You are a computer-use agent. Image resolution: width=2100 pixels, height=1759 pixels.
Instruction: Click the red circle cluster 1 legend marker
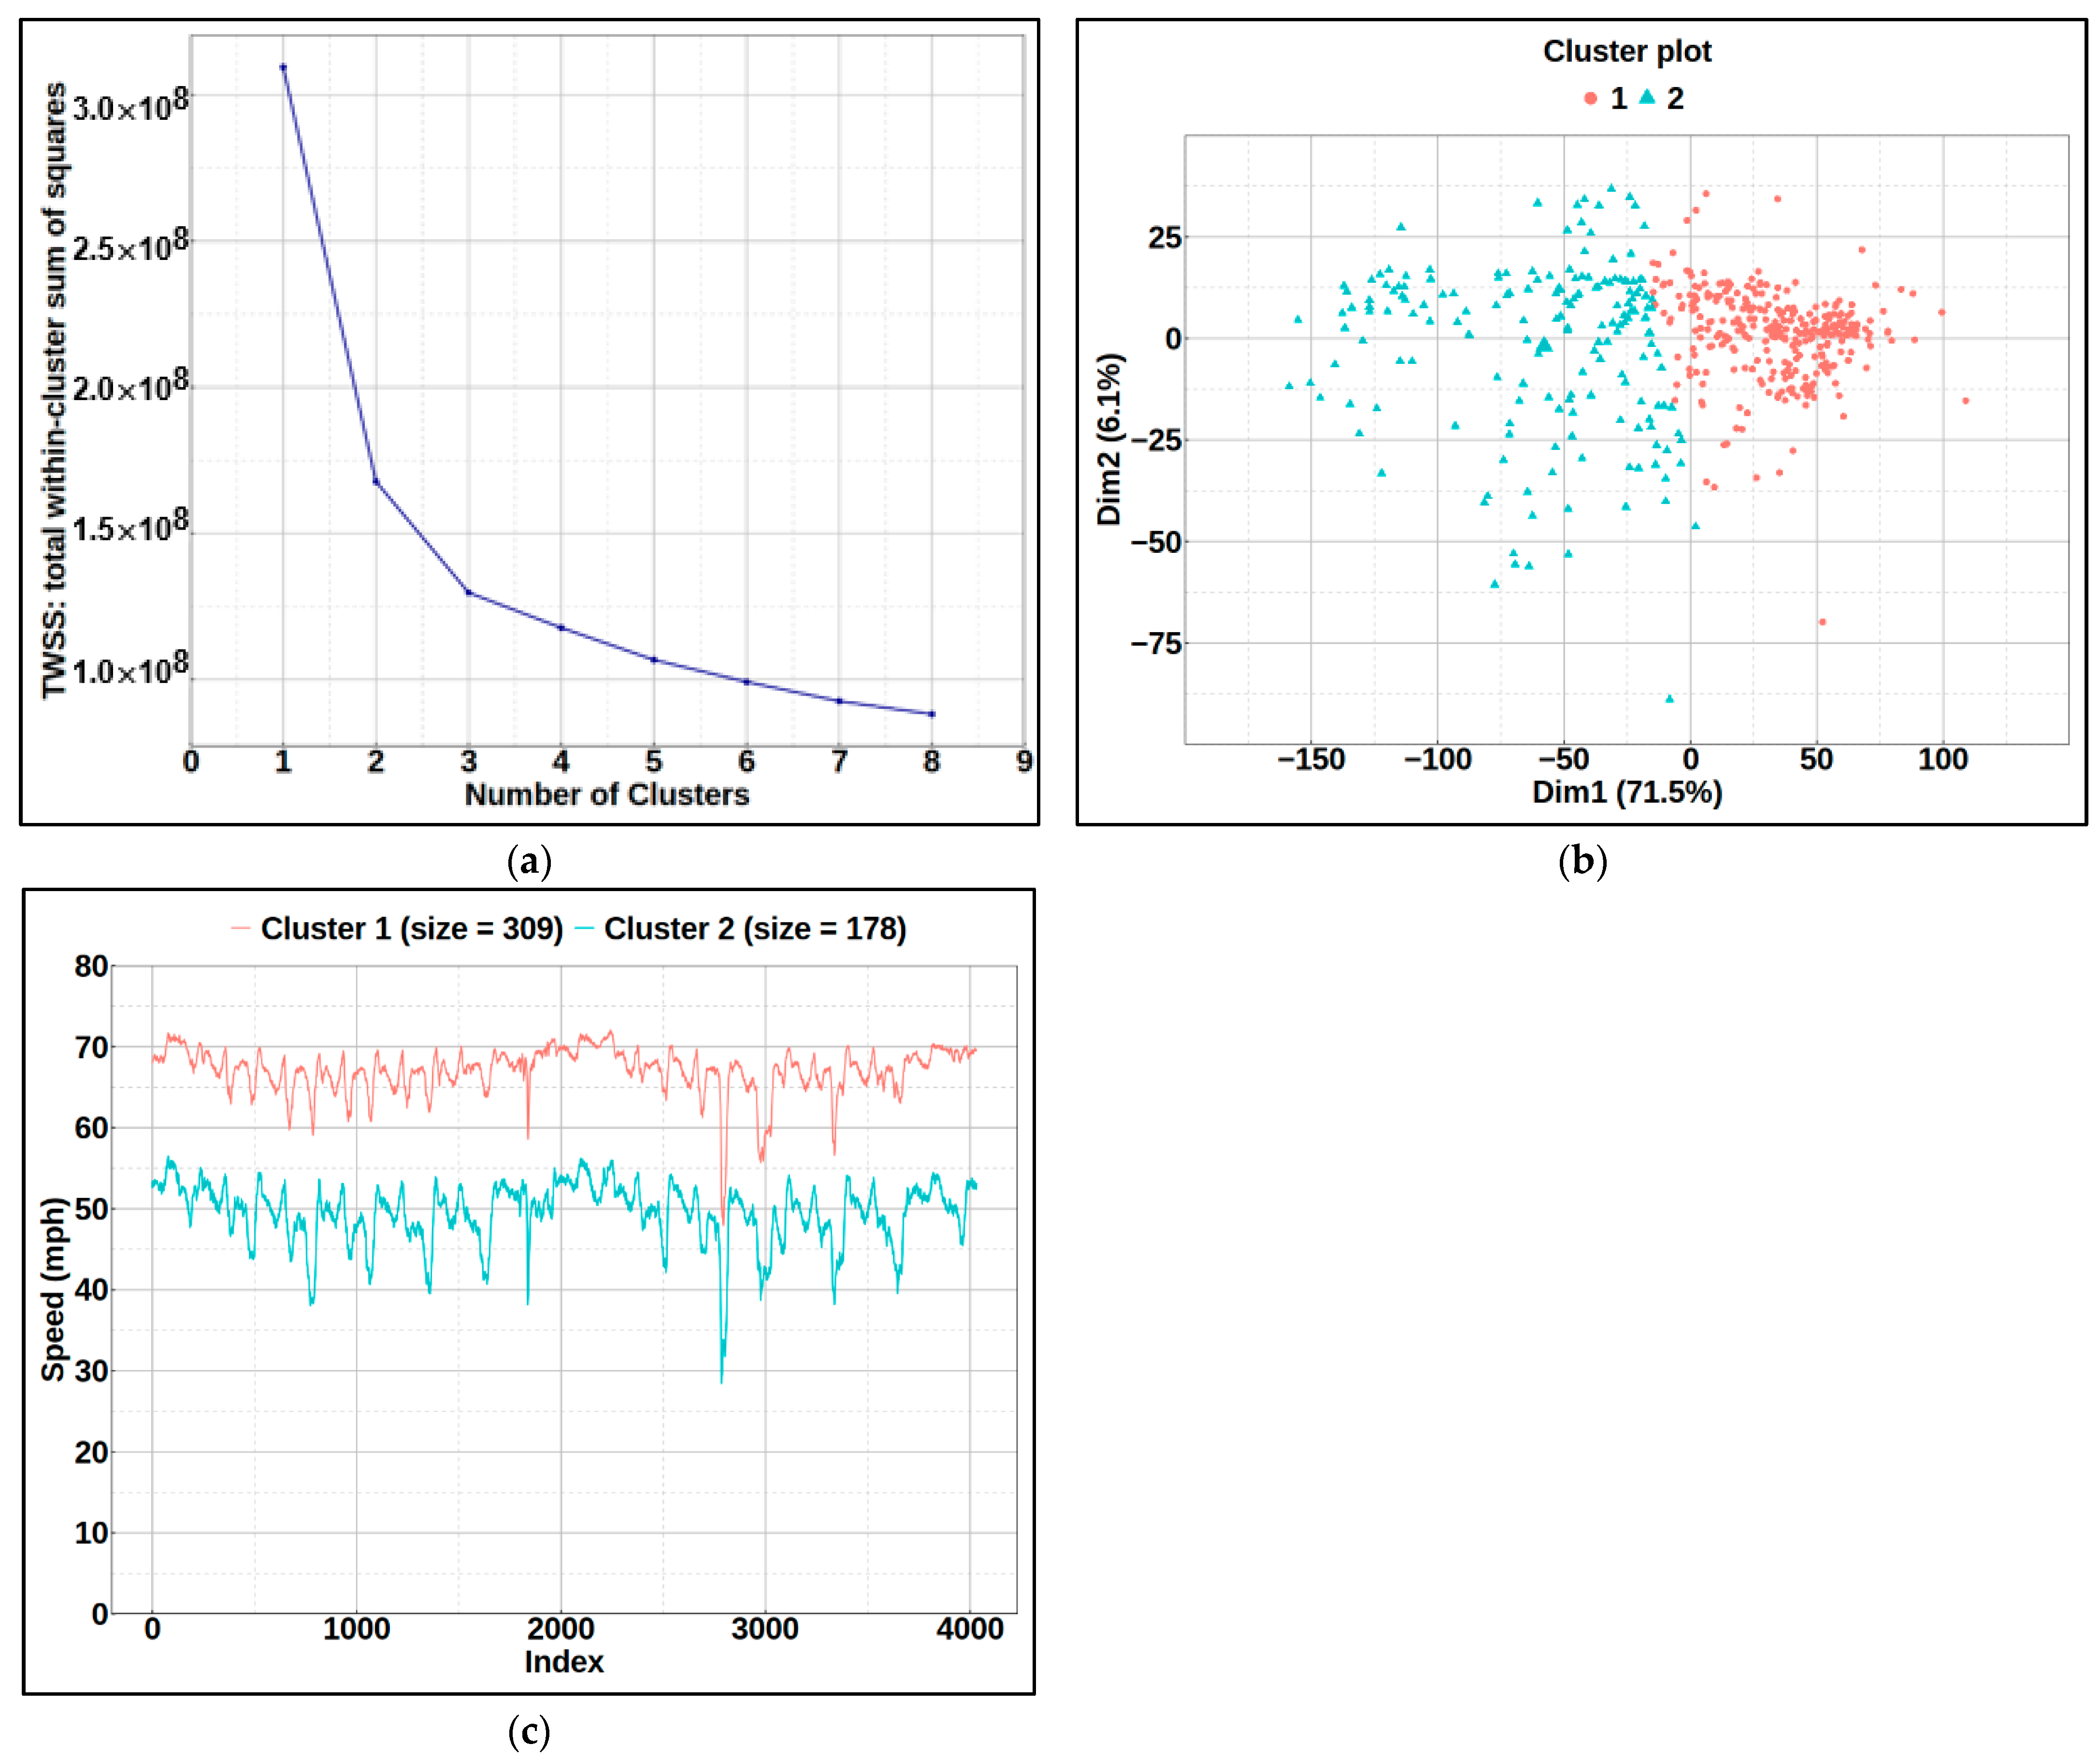point(1591,98)
